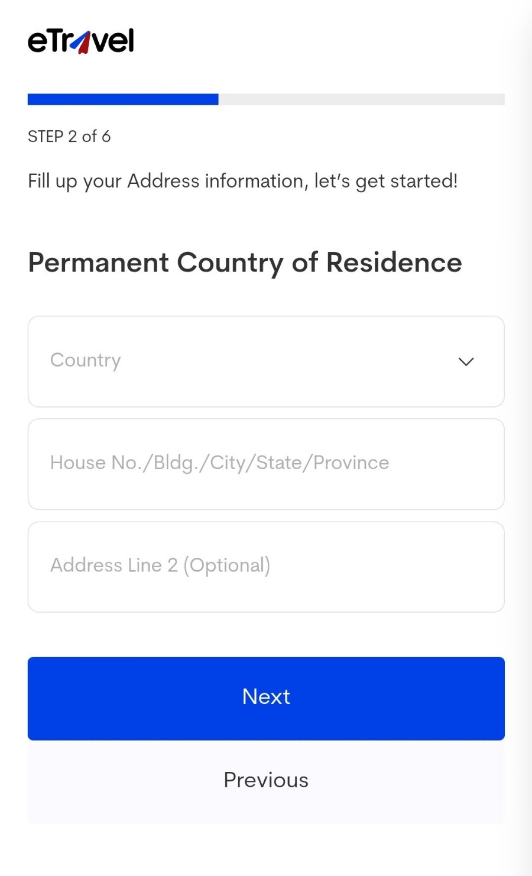The image size is (532, 876).
Task: Click the Previous label text
Action: [x=266, y=780]
